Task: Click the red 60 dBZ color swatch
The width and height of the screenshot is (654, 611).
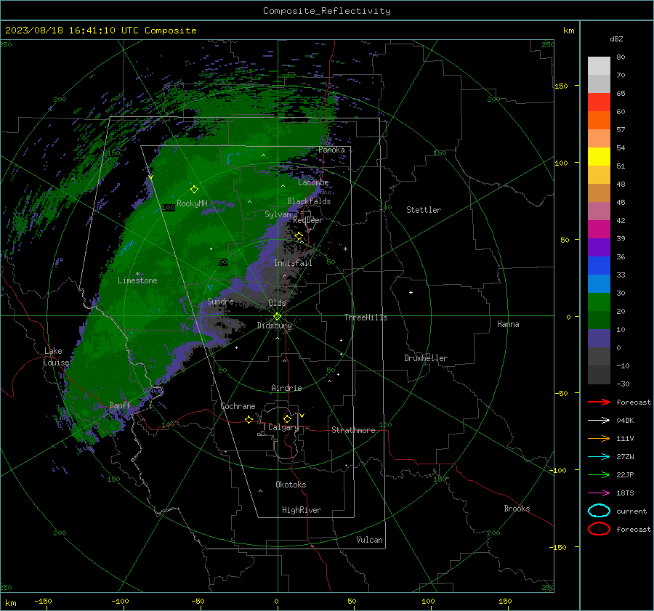Action: click(x=599, y=102)
